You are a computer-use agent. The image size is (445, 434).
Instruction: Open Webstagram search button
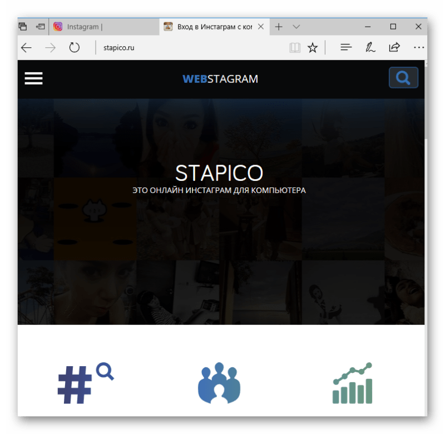tap(403, 77)
